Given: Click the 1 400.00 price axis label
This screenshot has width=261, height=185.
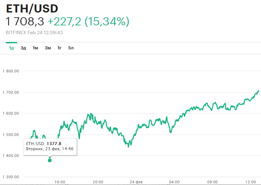Looking at the screenshot, I should point(10,156).
